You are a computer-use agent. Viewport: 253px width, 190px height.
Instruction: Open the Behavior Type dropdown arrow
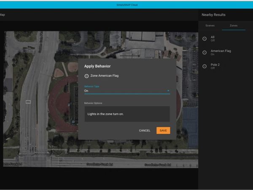168,91
